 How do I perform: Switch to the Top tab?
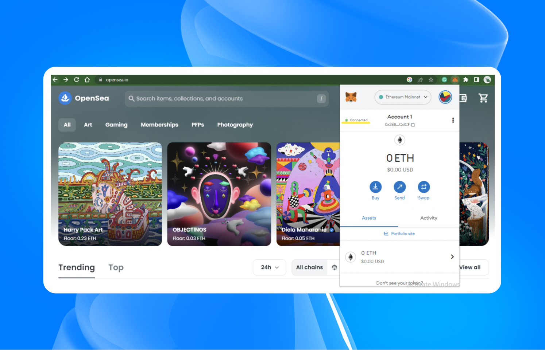point(116,267)
